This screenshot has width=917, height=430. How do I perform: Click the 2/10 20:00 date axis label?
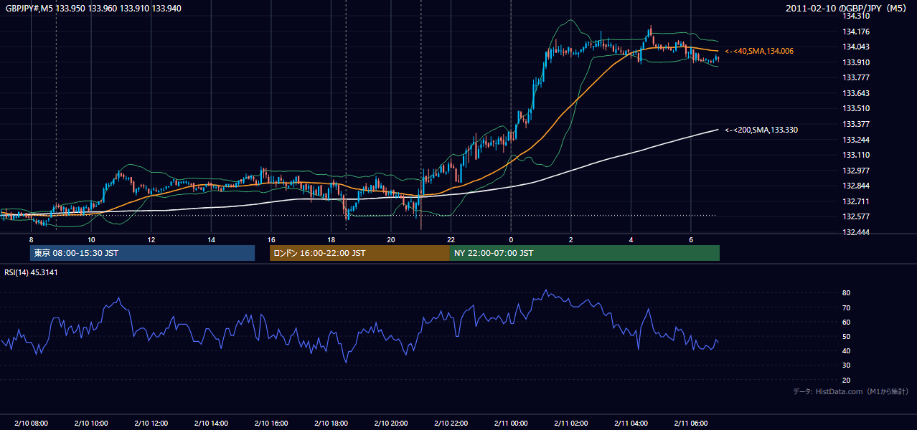coord(391,424)
